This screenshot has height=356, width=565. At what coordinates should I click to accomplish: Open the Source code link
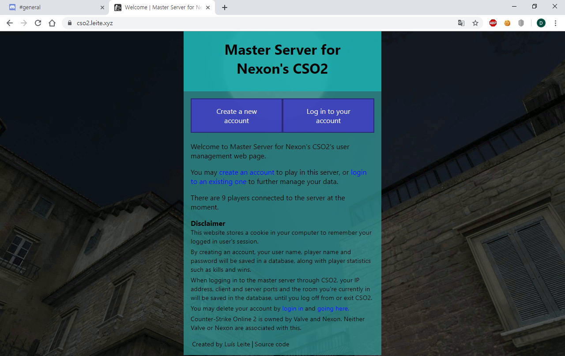click(271, 344)
